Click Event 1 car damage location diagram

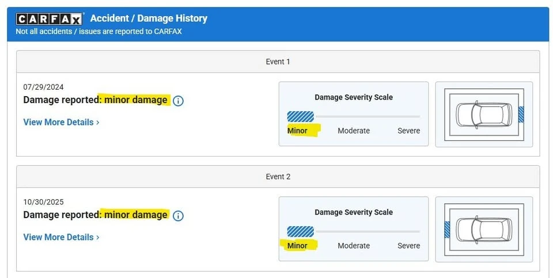pyautogui.click(x=484, y=115)
